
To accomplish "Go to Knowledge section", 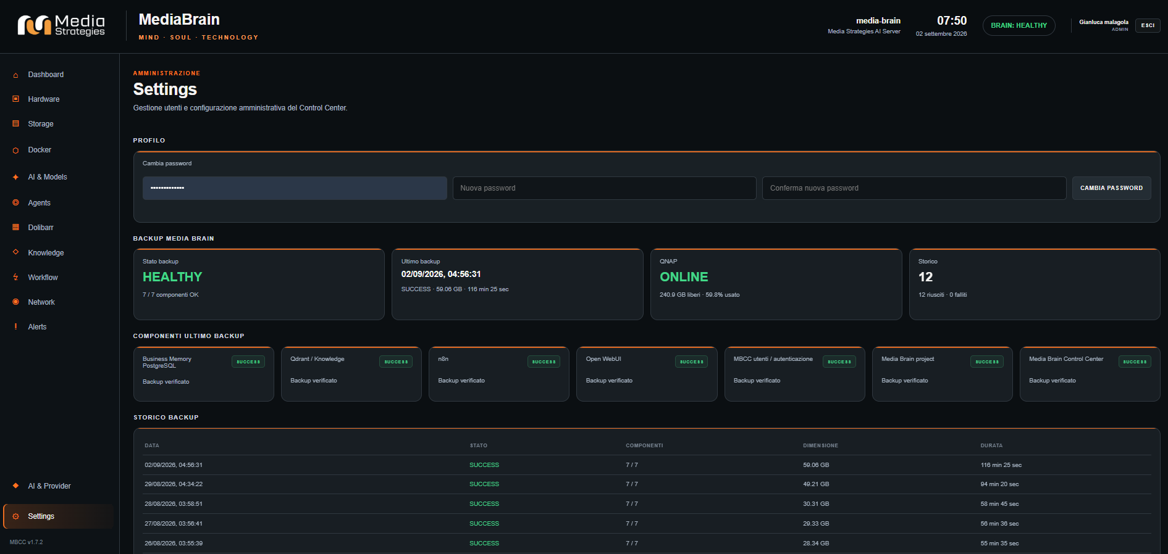I will (46, 253).
